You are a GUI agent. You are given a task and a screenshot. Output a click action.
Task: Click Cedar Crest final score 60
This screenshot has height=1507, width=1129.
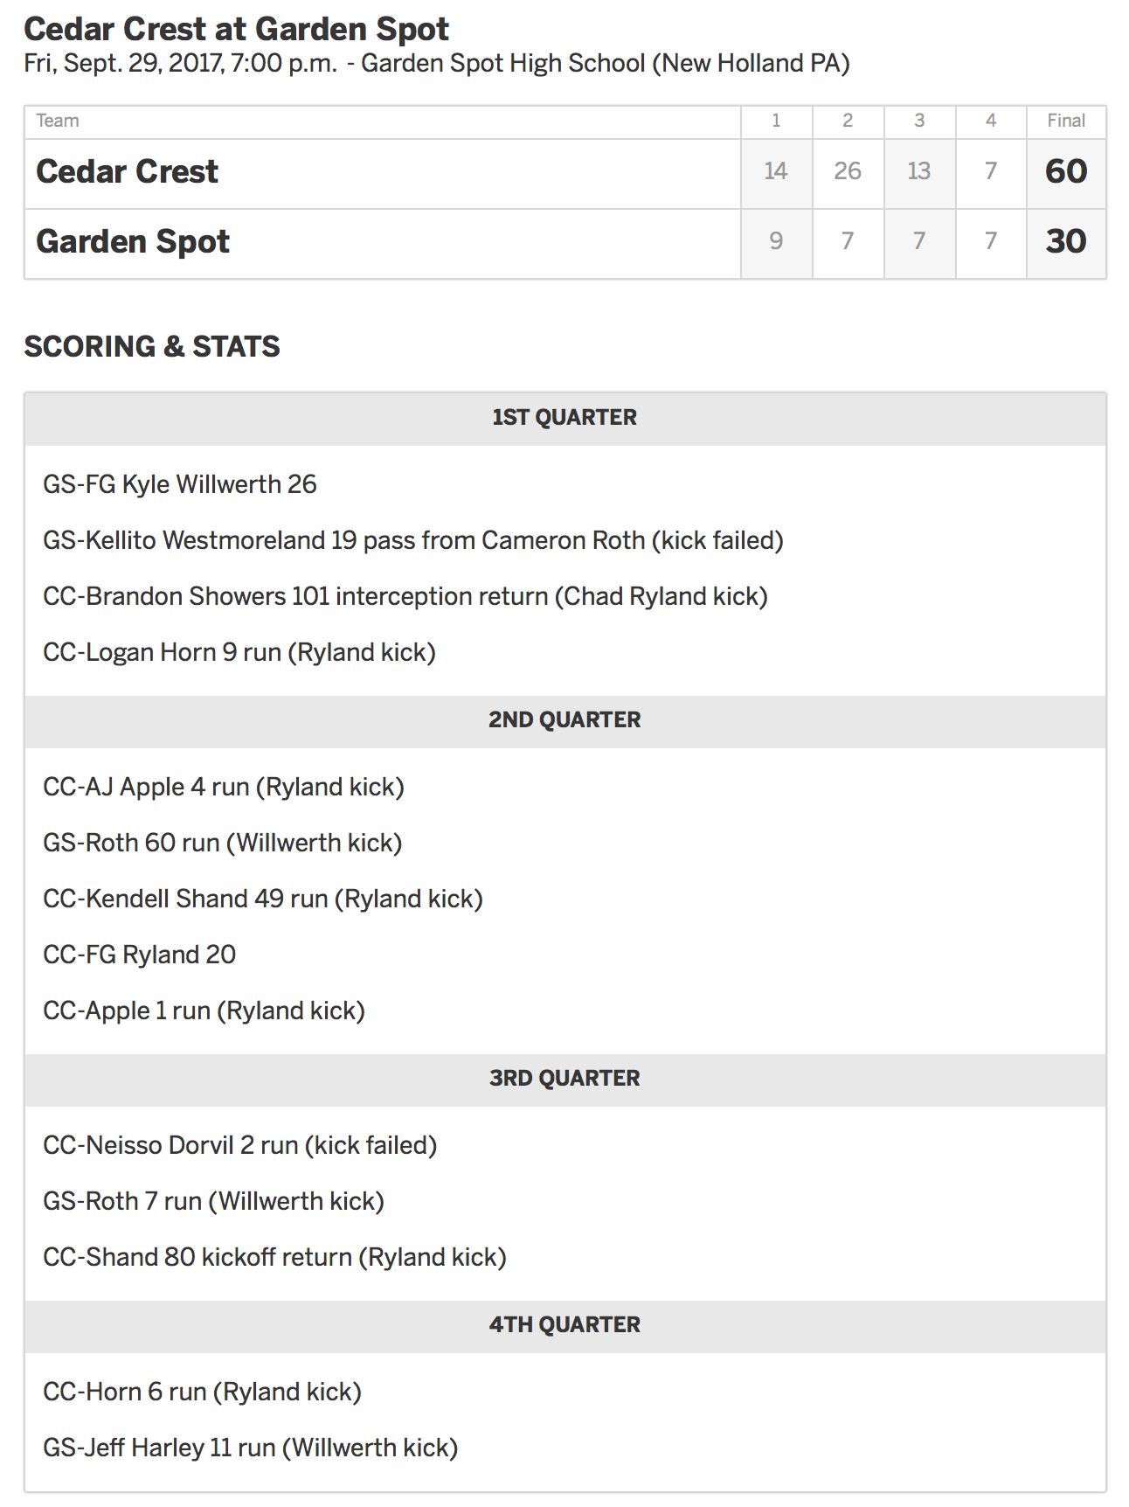(1066, 171)
